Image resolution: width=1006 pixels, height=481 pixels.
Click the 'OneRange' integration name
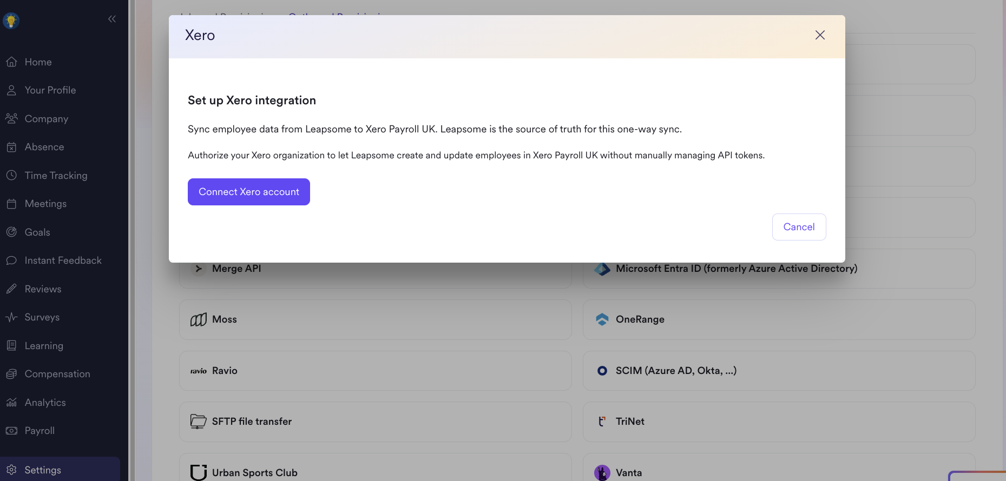tap(640, 319)
